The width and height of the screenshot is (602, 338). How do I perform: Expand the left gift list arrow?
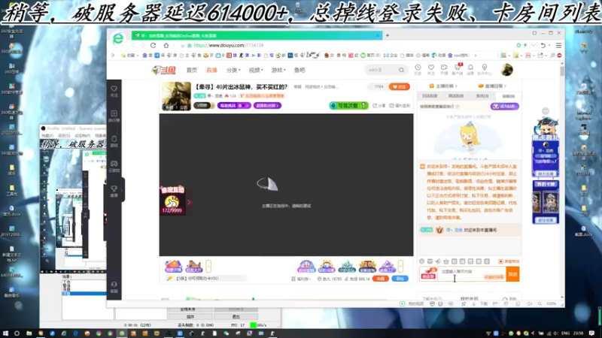point(208,266)
